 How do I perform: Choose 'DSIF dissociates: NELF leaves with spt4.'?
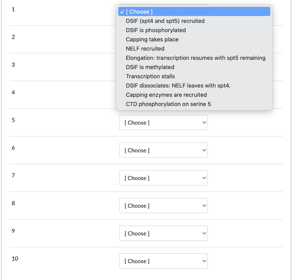tap(194, 86)
